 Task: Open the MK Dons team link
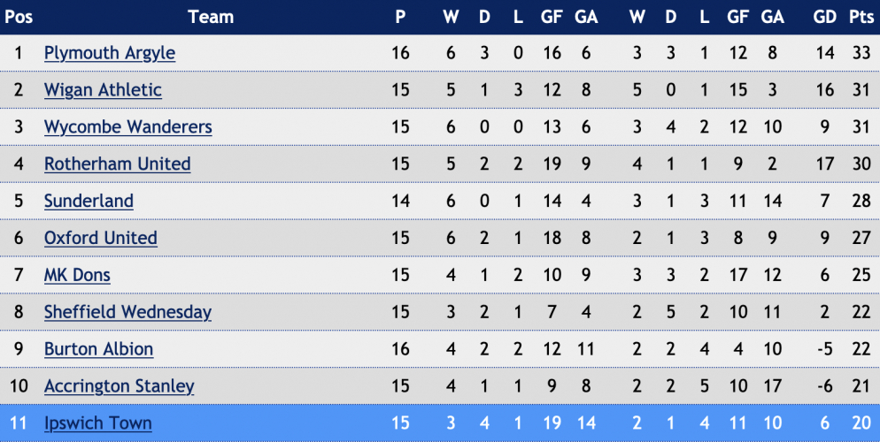click(77, 275)
